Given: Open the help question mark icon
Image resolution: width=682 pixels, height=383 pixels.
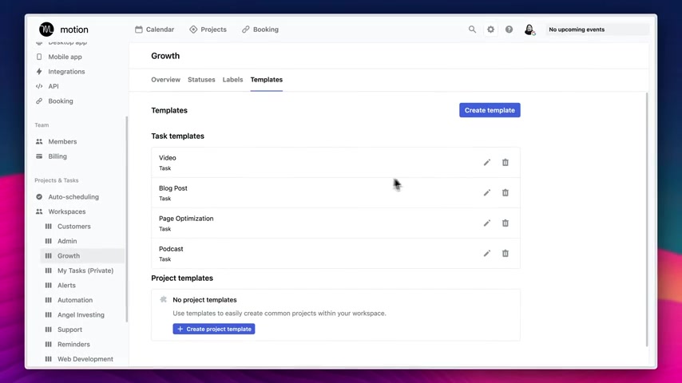Looking at the screenshot, I should [x=509, y=30].
